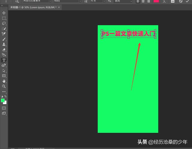Commit current text edits with checkmark
The height and width of the screenshot is (149, 192).
pyautogui.click(x=187, y=1)
